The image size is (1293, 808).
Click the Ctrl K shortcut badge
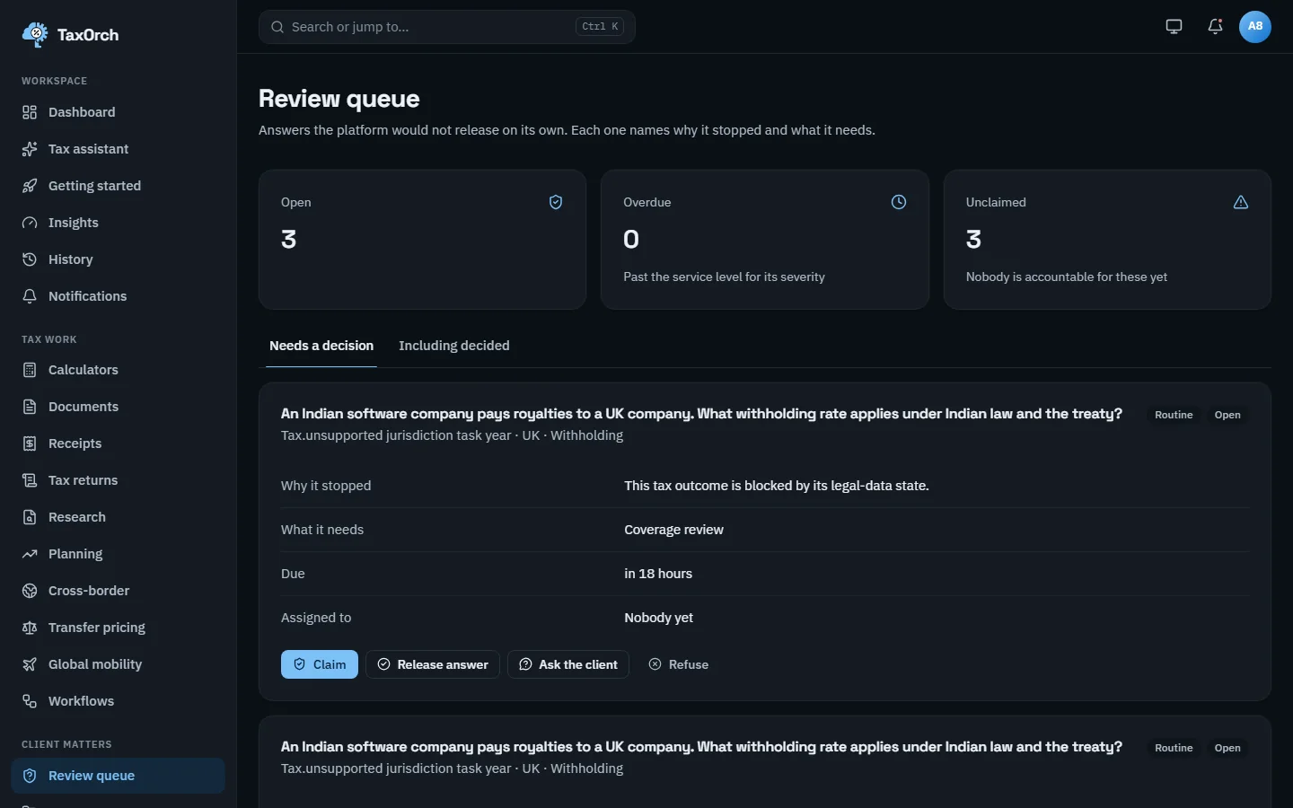[x=600, y=27]
